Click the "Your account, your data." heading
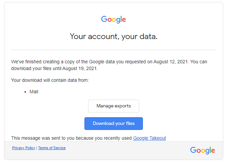The width and height of the screenshot is (230, 165). point(114,36)
